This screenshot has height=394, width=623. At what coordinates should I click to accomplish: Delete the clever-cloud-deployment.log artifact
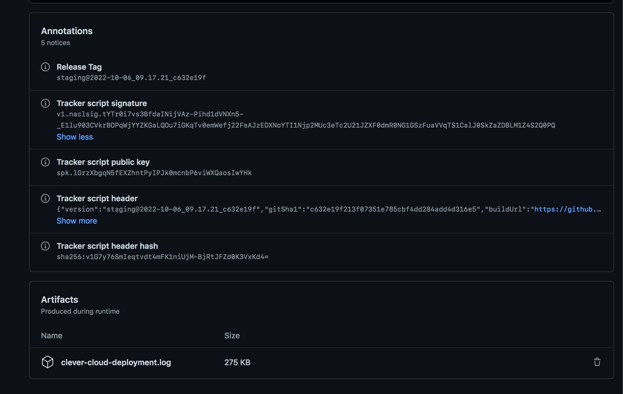(597, 362)
